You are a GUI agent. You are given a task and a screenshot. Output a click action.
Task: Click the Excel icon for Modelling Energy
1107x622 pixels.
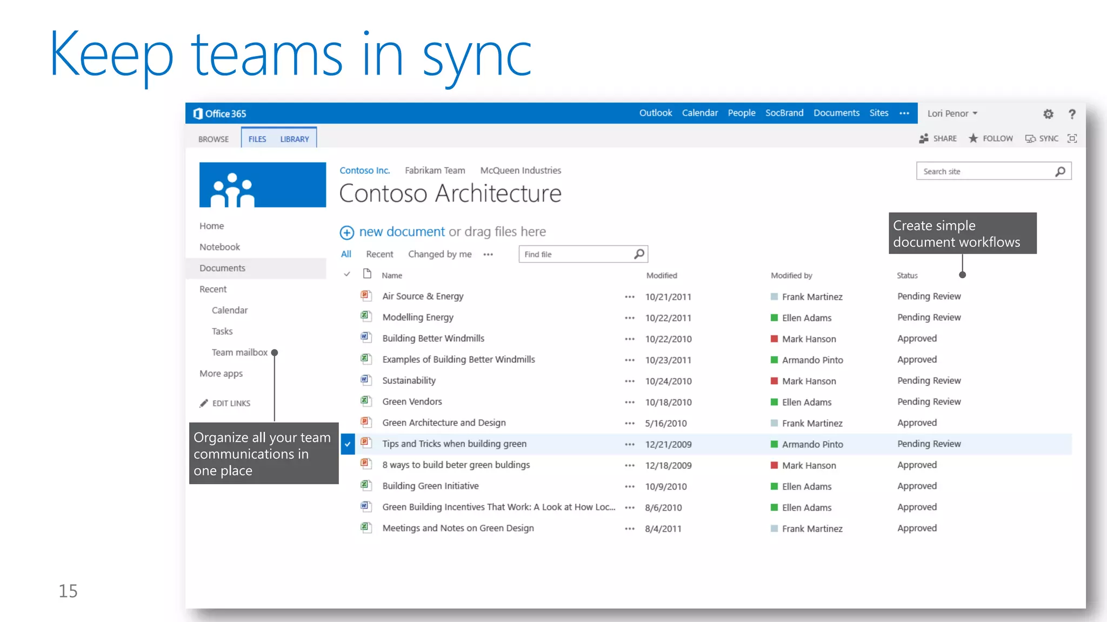(366, 317)
